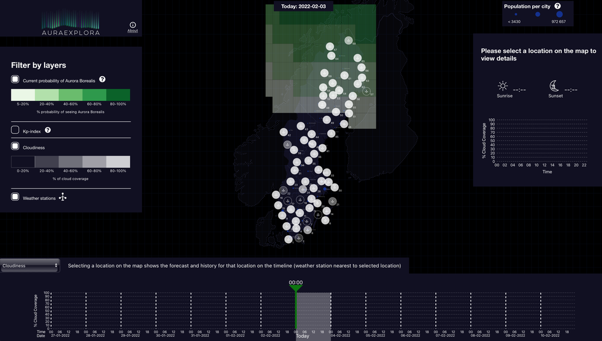Image resolution: width=602 pixels, height=341 pixels.
Task: Open the About info icon
Action: coord(132,25)
